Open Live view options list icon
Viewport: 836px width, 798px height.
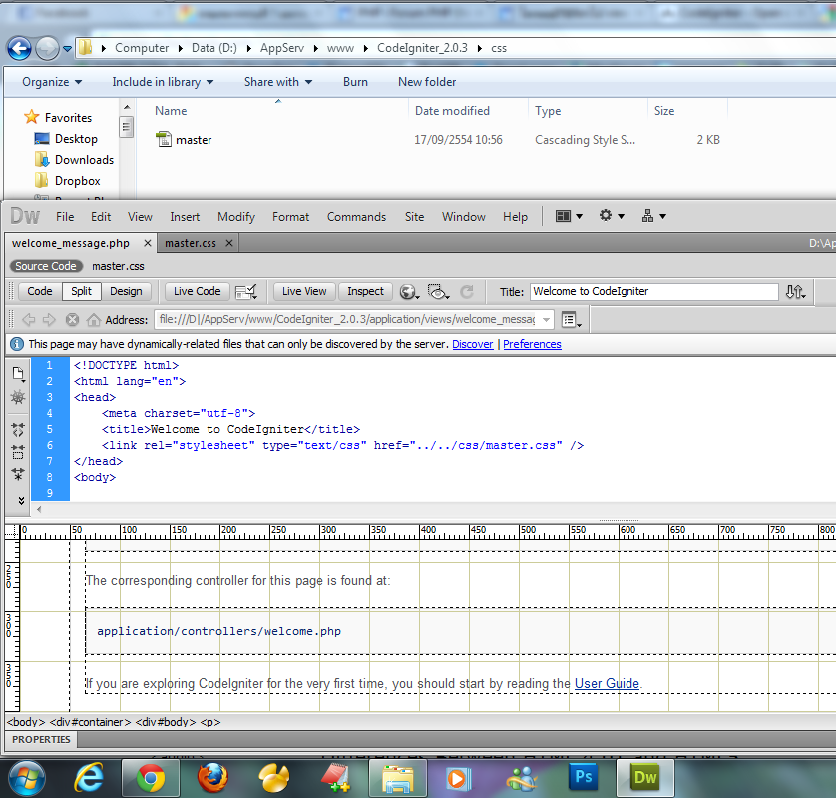[571, 320]
